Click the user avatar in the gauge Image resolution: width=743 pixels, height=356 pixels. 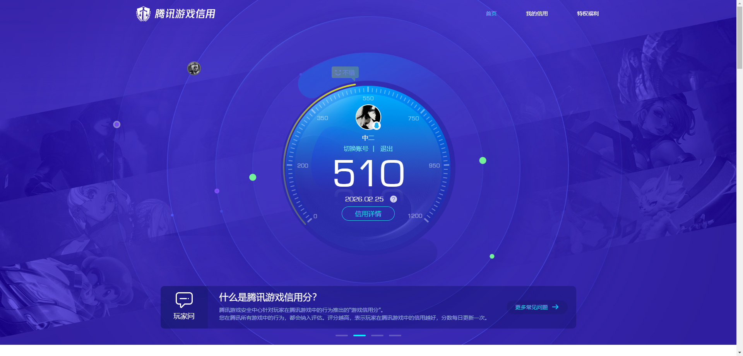(368, 117)
